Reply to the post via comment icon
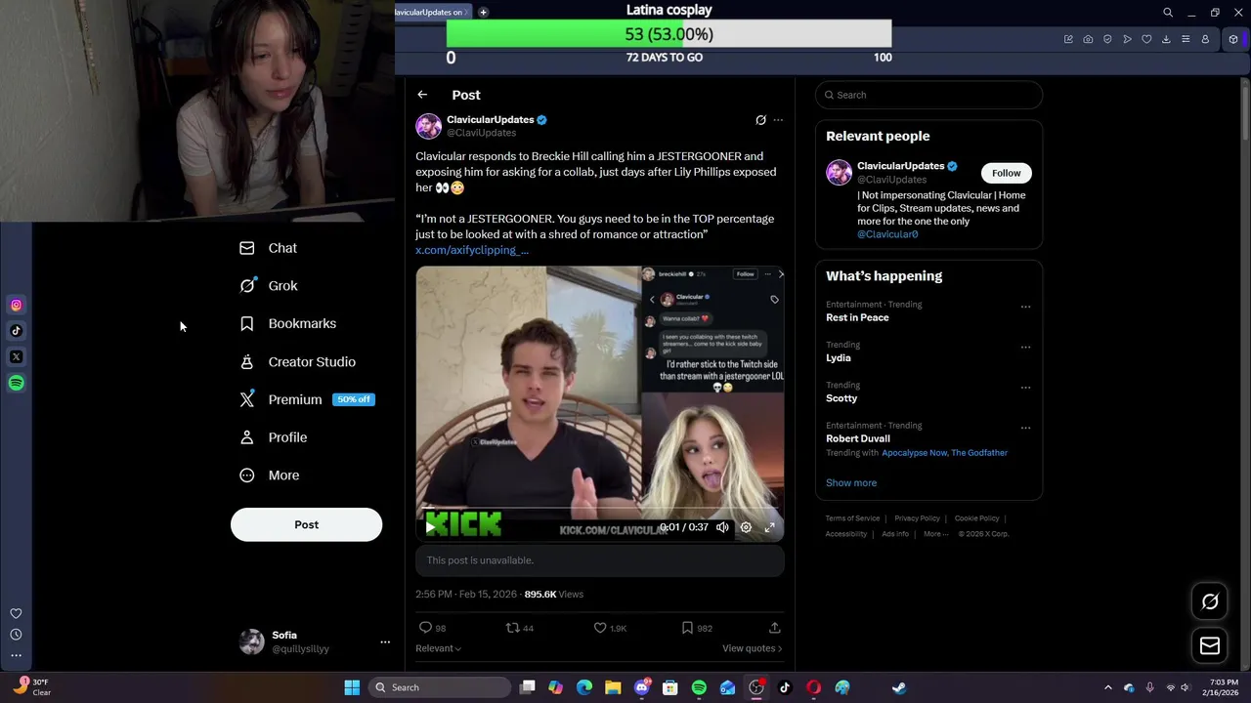The width and height of the screenshot is (1251, 703). pos(425,628)
